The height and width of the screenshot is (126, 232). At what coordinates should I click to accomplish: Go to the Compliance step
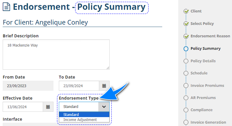(x=201, y=110)
